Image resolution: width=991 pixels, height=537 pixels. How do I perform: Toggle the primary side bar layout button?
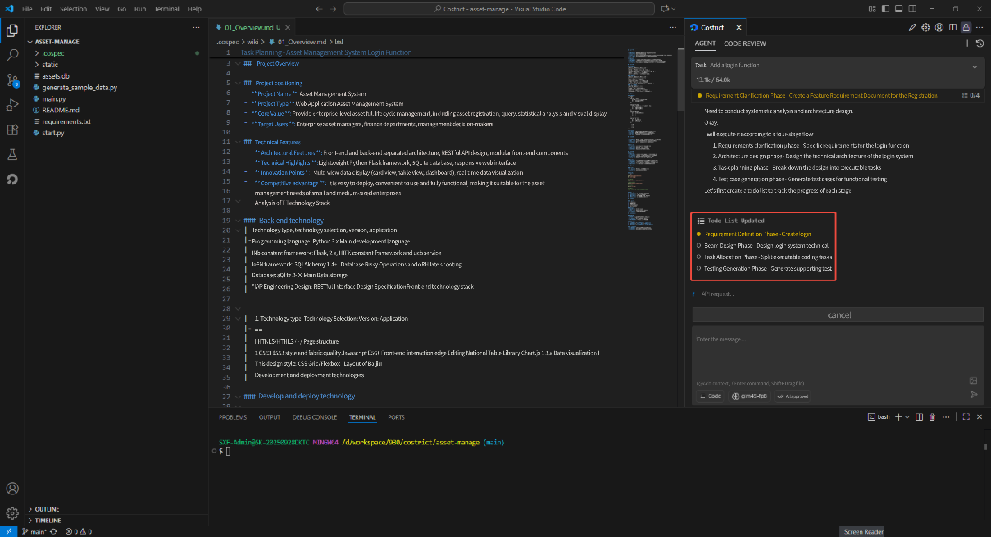tap(885, 9)
